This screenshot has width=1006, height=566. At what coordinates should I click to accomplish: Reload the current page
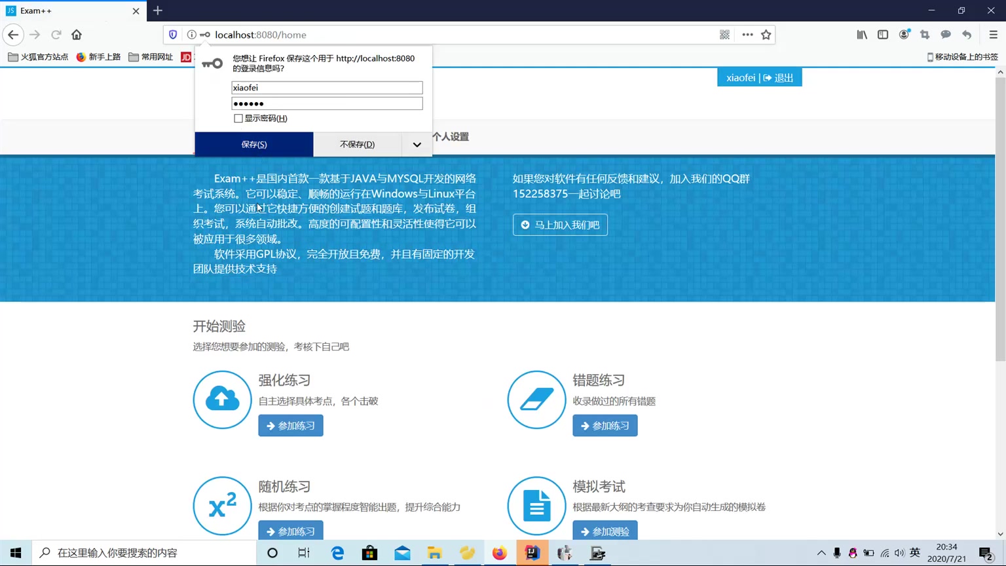coord(56,35)
